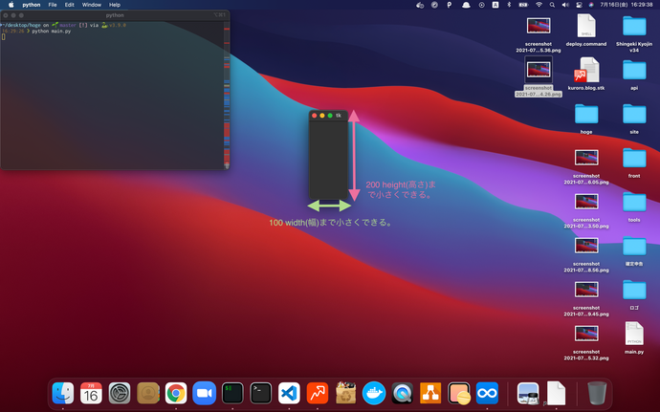Screen dimensions: 660x412
Task: Open Preview app in the dock
Action: coord(528,393)
